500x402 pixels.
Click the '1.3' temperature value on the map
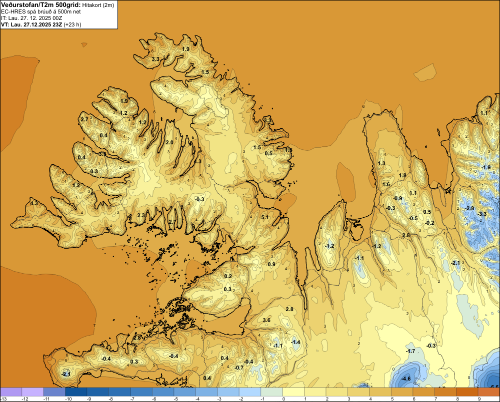(381, 163)
